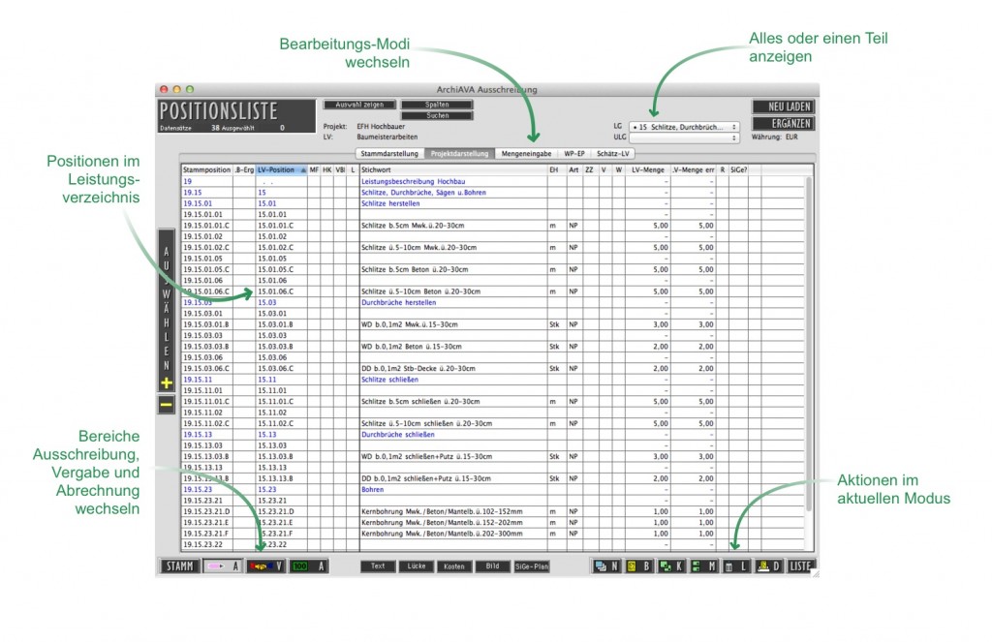
Task: Select the 'Bohren' heading row
Action: pos(492,490)
